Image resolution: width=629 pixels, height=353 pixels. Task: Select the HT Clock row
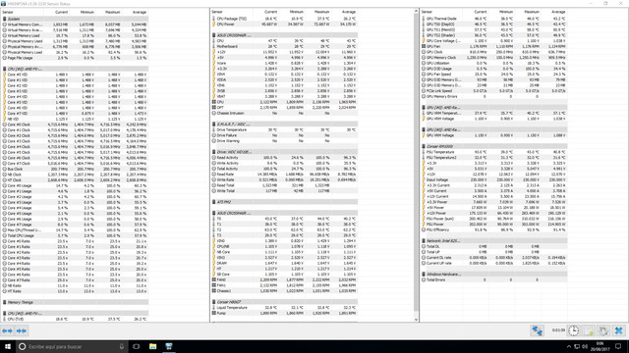coord(75,180)
